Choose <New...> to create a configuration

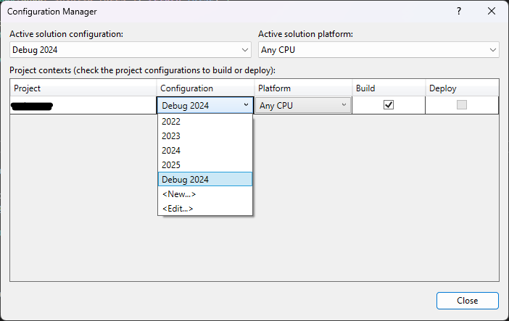[x=205, y=194]
